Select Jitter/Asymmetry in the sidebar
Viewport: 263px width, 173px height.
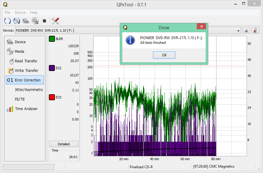coord(25,89)
